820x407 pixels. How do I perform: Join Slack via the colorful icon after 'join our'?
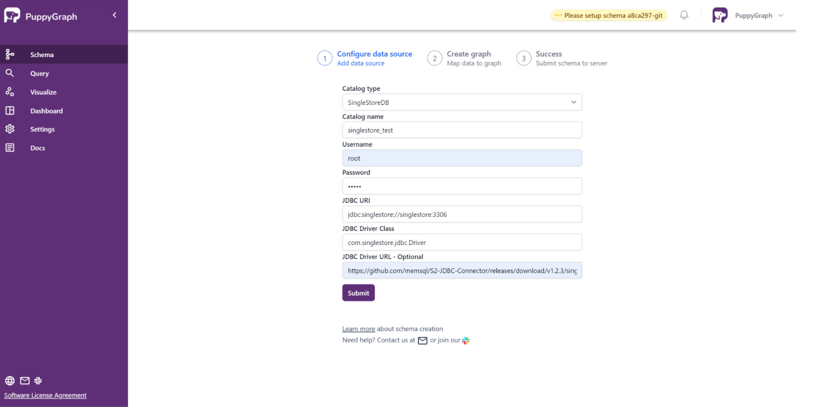[x=465, y=340]
